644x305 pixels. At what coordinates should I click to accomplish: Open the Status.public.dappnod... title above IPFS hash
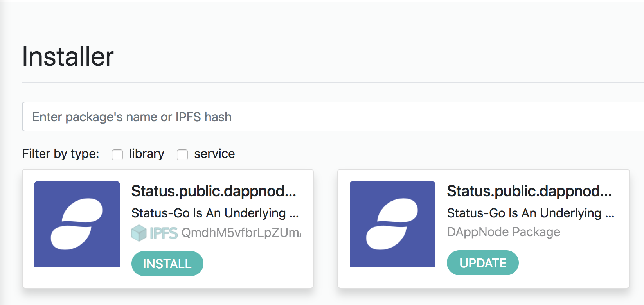pyautogui.click(x=214, y=191)
